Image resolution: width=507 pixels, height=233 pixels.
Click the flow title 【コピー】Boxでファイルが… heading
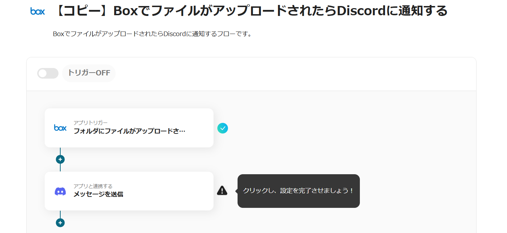pos(251,11)
